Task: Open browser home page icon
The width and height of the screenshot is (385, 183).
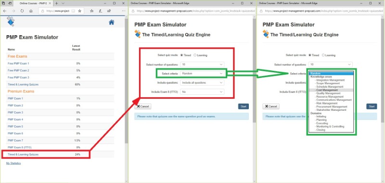Action: click(31, 11)
